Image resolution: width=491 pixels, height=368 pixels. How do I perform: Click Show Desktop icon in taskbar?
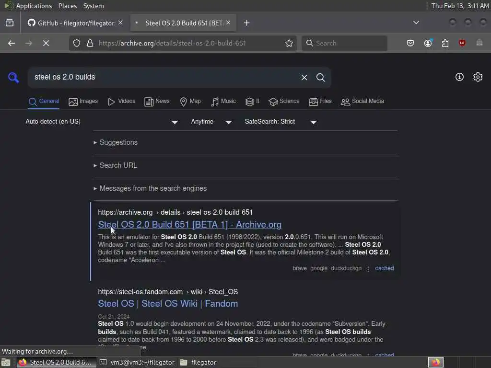click(x=6, y=362)
